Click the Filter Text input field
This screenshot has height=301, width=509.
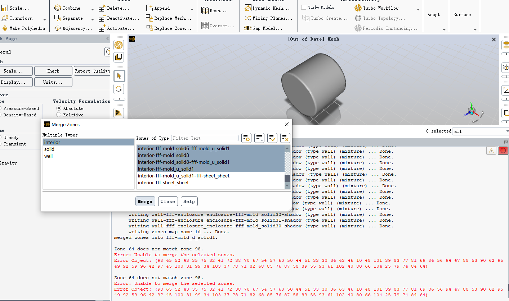click(205, 138)
